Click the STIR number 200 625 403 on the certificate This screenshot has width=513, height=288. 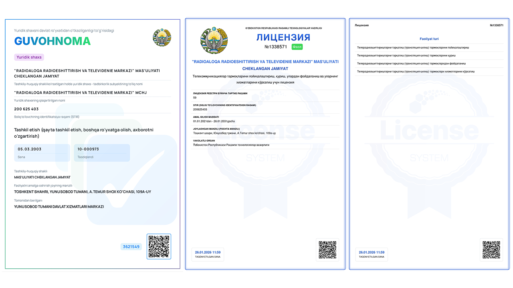pyautogui.click(x=26, y=109)
